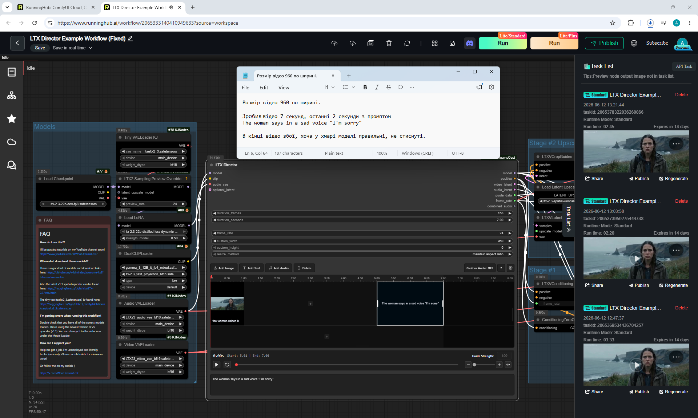Open more formatting options ellipsis in Notepad

(412, 87)
